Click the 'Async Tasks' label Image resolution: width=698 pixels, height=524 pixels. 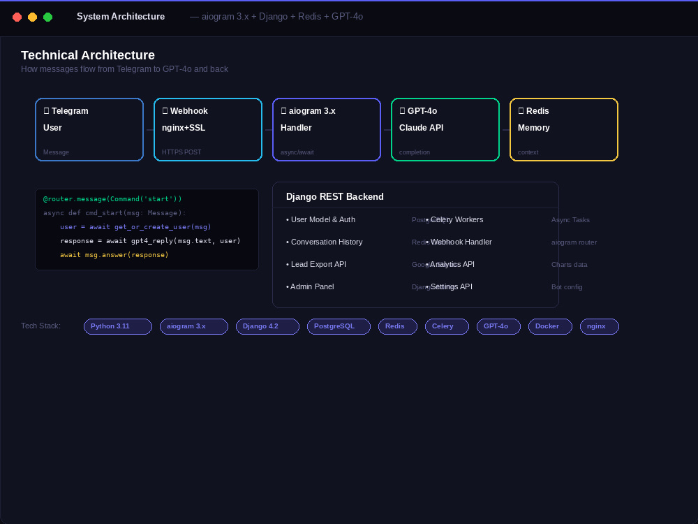tap(570, 220)
